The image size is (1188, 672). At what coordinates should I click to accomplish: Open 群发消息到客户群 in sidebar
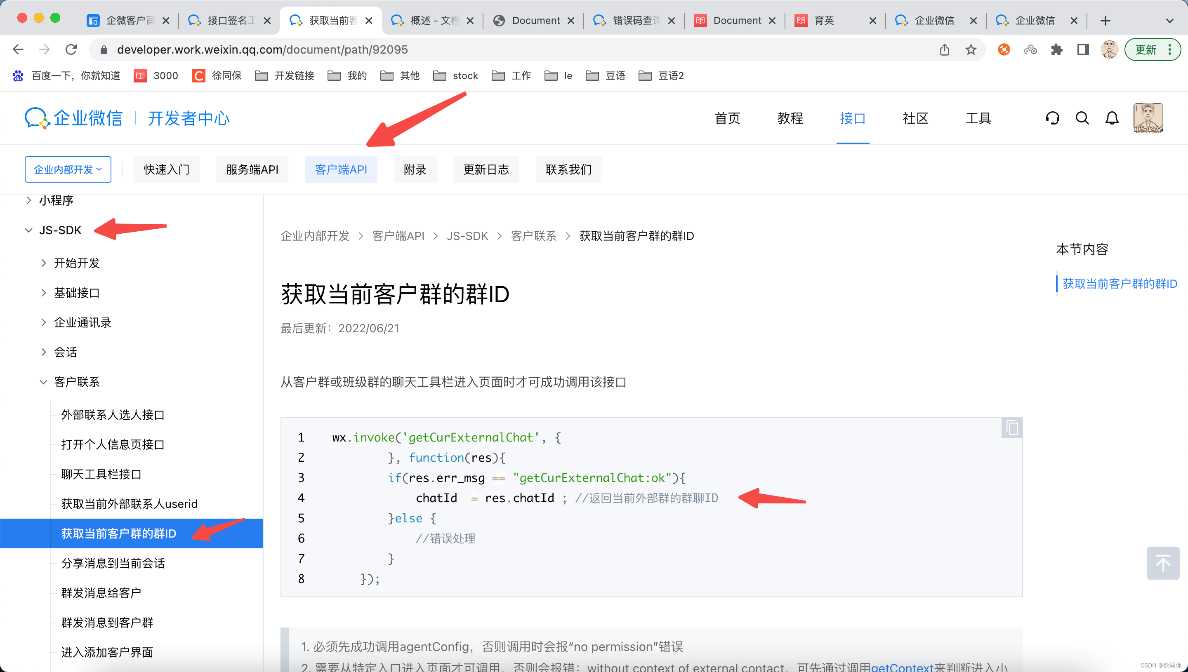click(107, 623)
